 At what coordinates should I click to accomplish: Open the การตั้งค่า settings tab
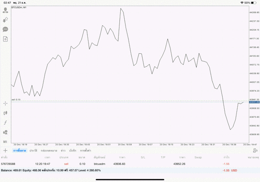(x=85, y=151)
